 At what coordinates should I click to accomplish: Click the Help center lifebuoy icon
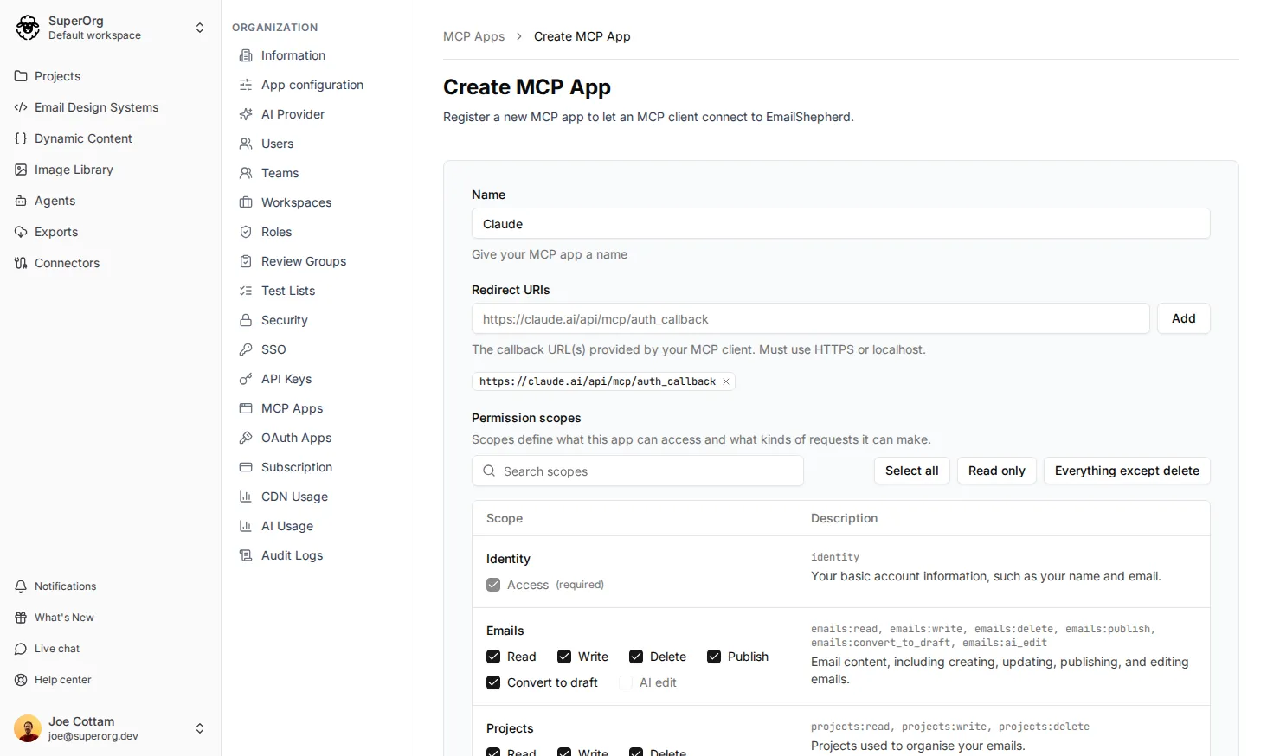pyautogui.click(x=21, y=680)
